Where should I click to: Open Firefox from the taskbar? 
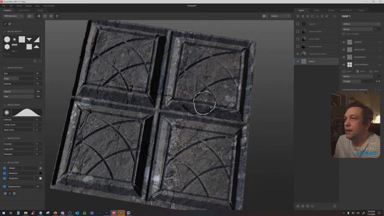tap(55, 213)
